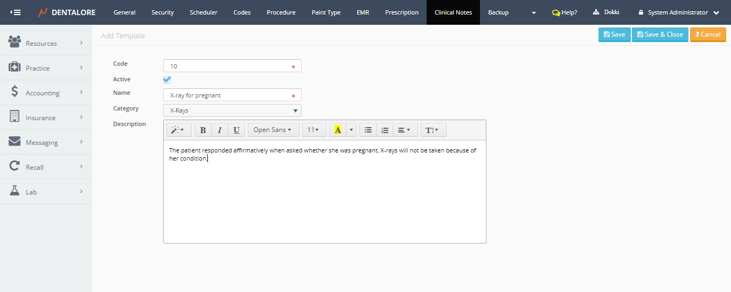This screenshot has width=731, height=292.
Task: Cancel the template with the orange button
Action: [x=708, y=34]
